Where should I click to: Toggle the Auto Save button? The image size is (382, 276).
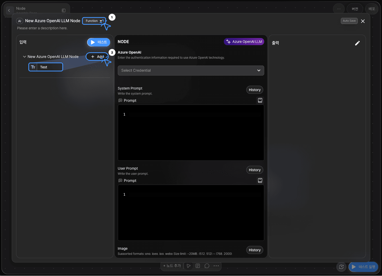349,21
